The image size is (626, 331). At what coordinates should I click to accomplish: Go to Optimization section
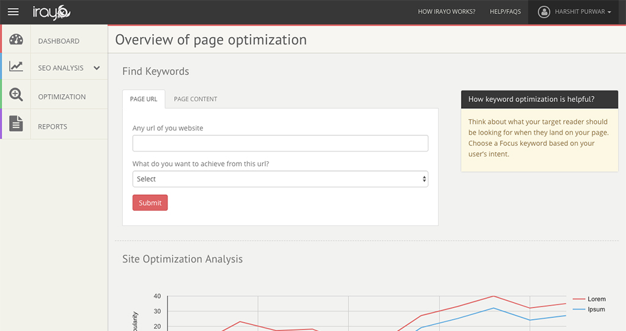tap(62, 97)
